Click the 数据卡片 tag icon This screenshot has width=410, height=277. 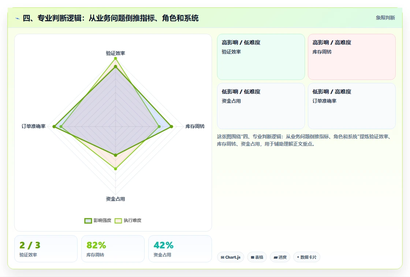pyautogui.click(x=298, y=257)
